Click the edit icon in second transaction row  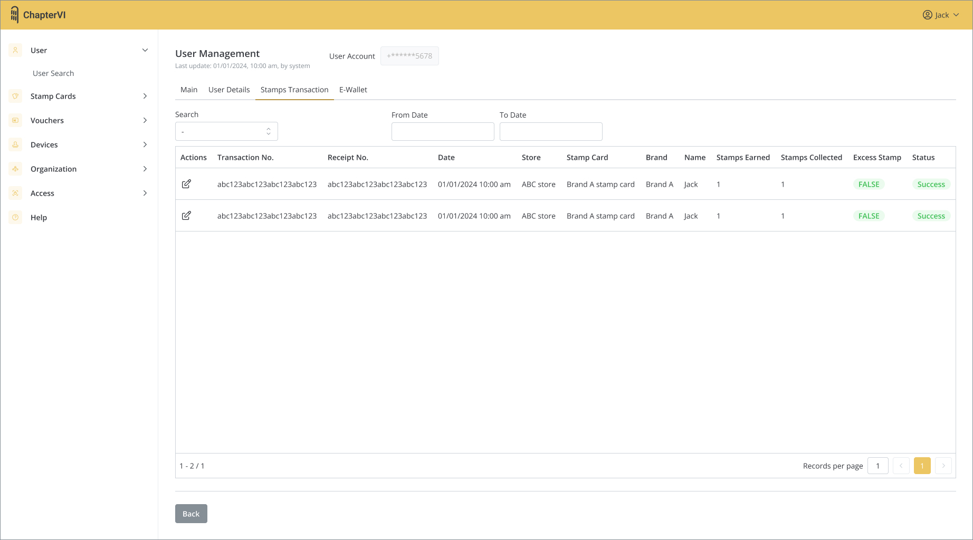coord(186,216)
